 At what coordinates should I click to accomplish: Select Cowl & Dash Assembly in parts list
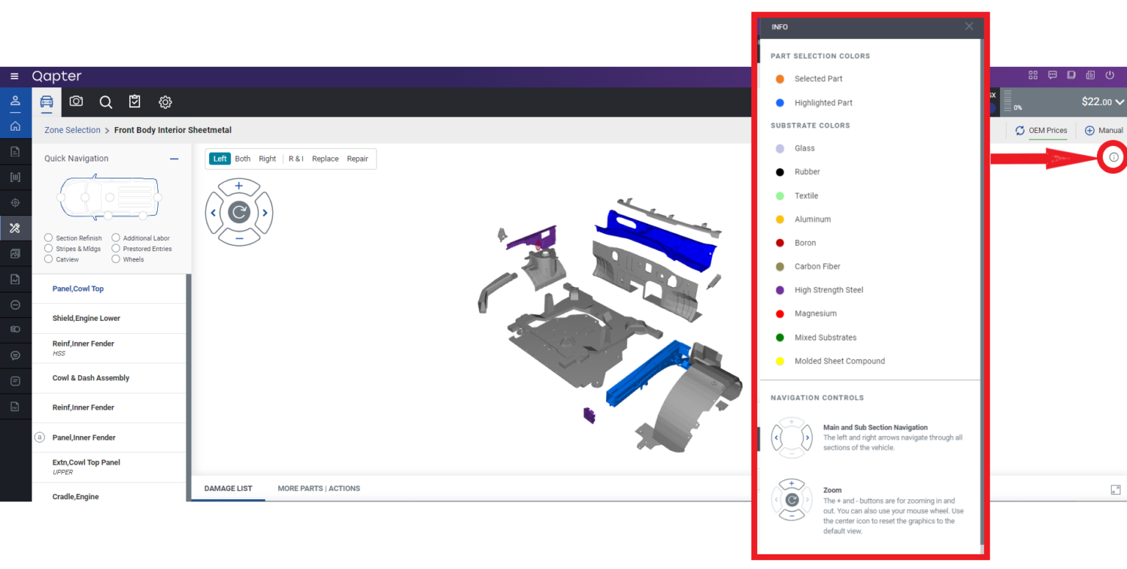click(91, 378)
